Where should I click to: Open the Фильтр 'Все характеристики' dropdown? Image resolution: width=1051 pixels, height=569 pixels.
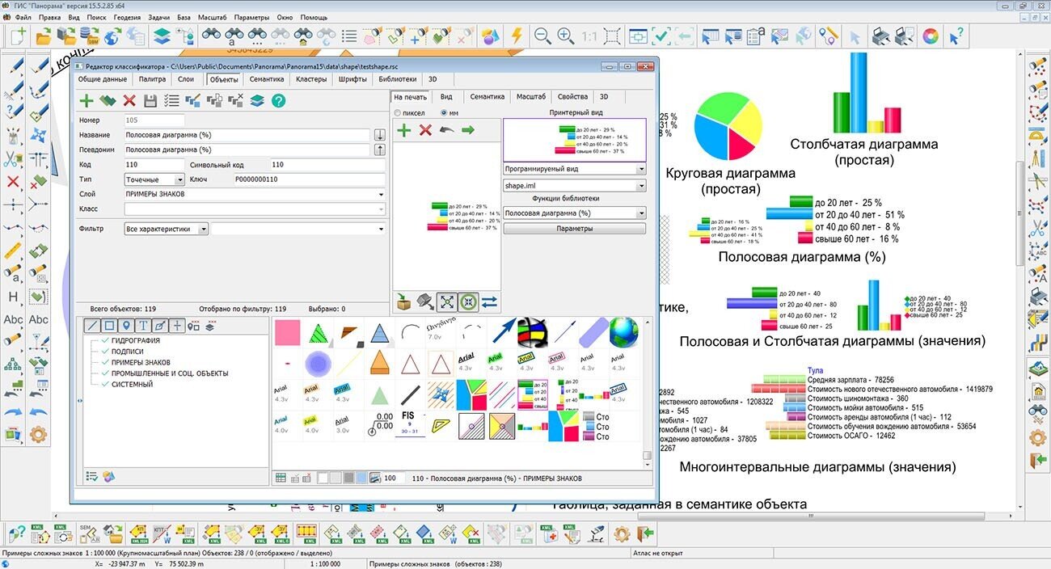tap(166, 229)
